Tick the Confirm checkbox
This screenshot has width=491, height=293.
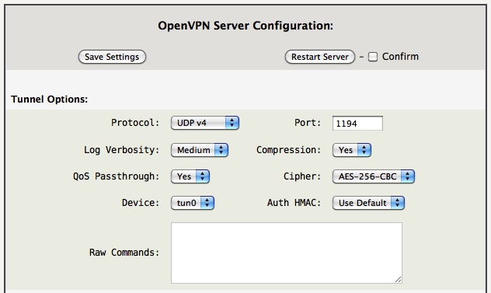373,57
